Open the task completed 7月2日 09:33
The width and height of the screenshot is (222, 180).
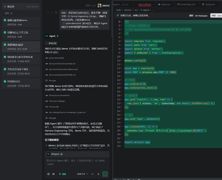(x=21, y=71)
